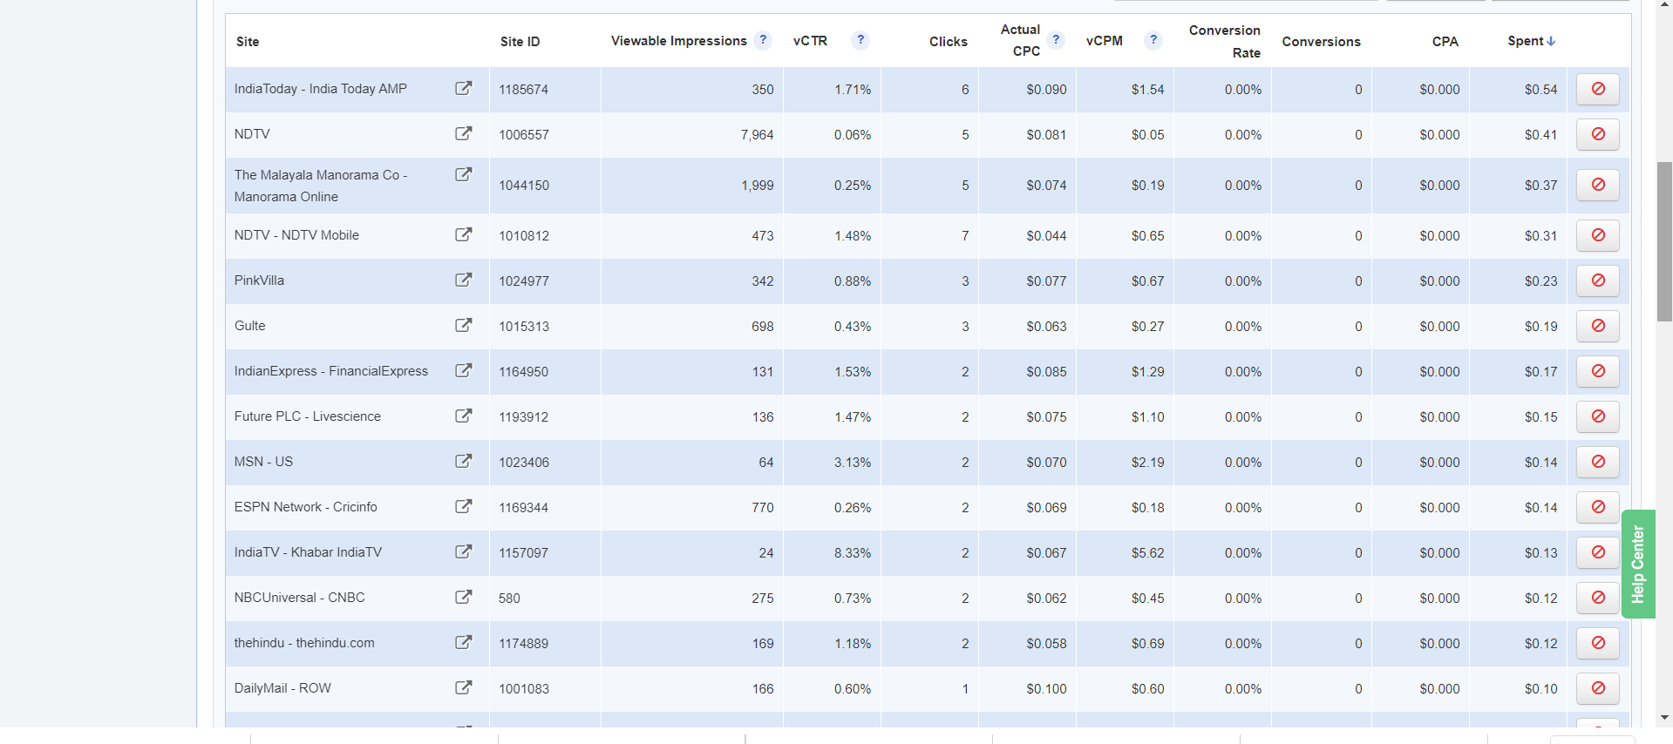Block the NDTV - NDTV Mobile site
This screenshot has height=744, width=1673.
(x=1598, y=235)
